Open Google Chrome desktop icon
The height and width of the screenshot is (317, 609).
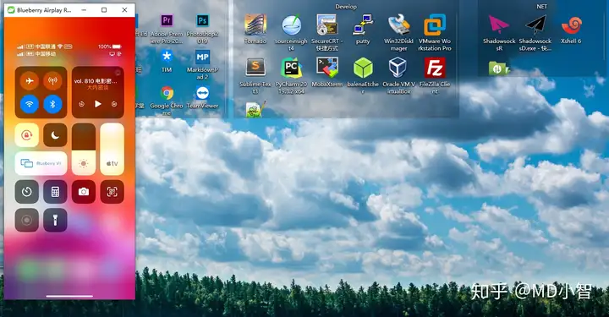tap(167, 101)
